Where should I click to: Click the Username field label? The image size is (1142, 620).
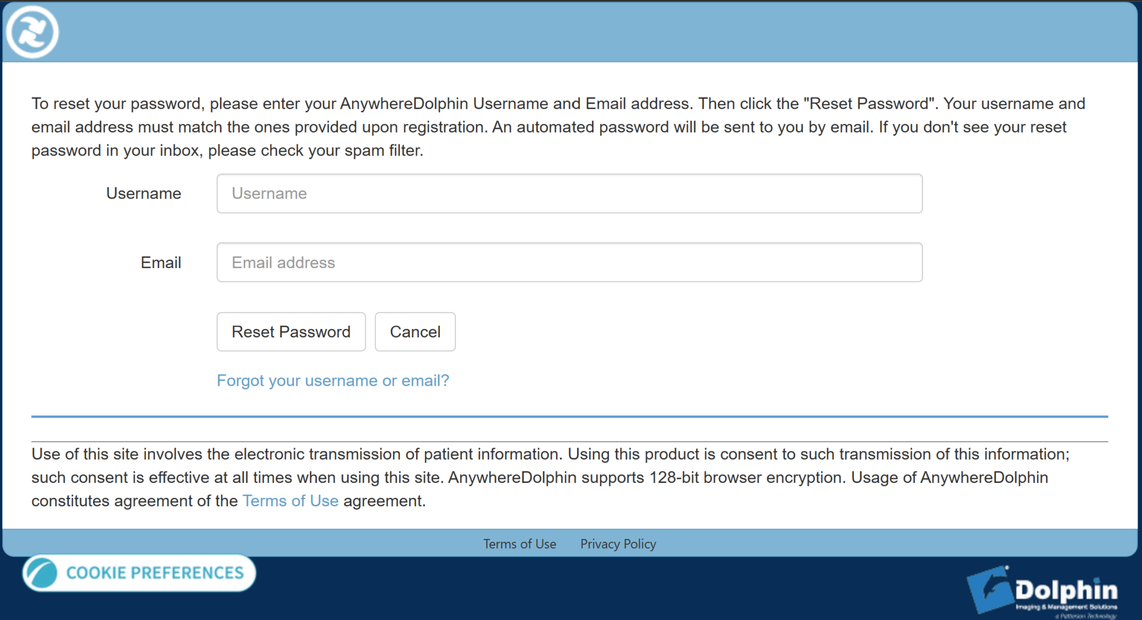tap(143, 193)
